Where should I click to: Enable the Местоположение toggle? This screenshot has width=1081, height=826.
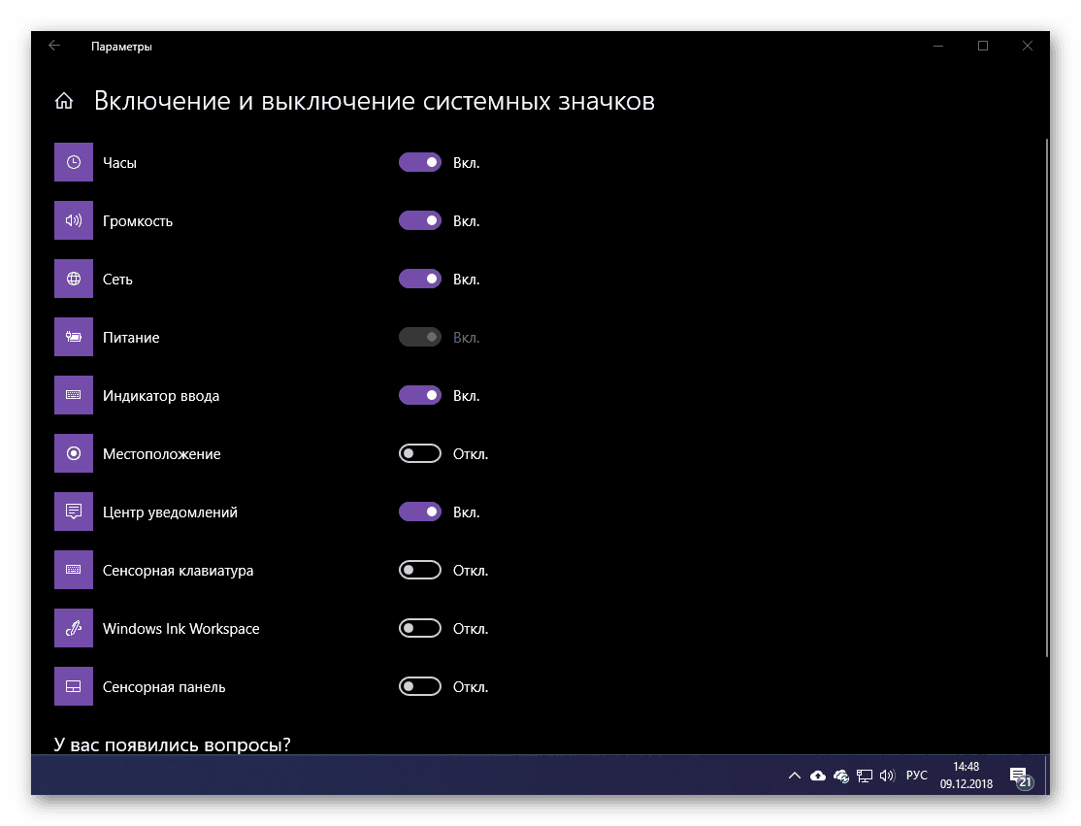pyautogui.click(x=420, y=453)
